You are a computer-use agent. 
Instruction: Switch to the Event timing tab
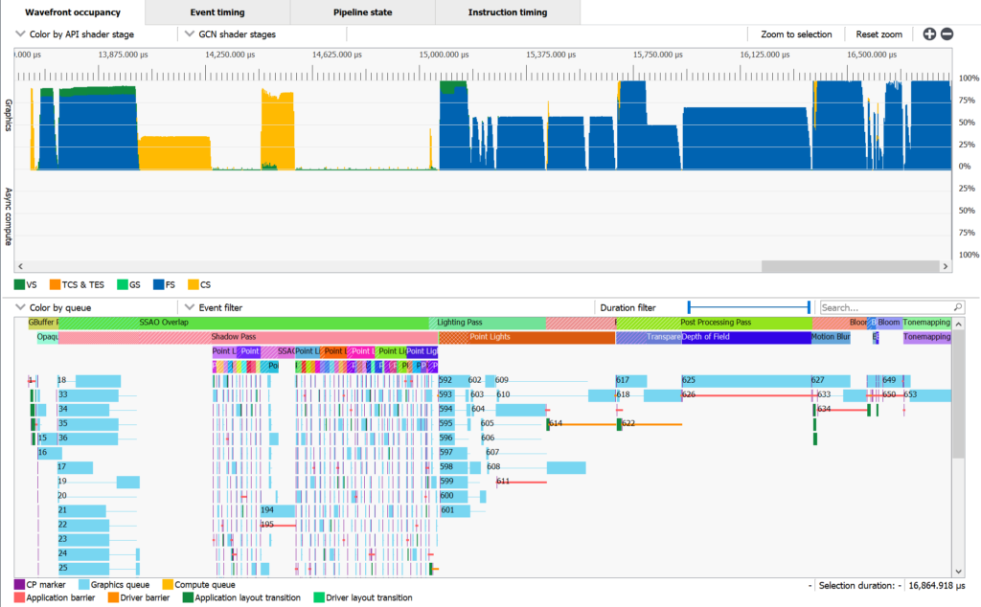217,12
